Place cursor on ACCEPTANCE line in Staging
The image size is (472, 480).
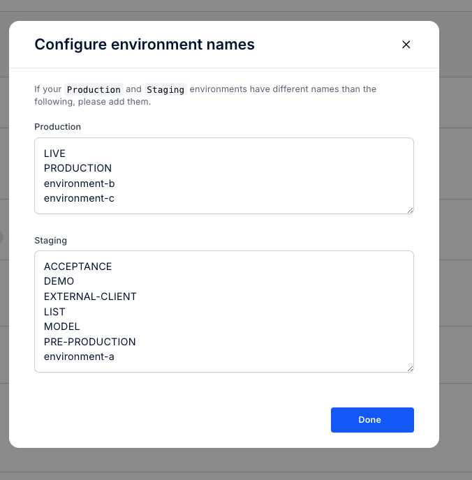(x=78, y=267)
